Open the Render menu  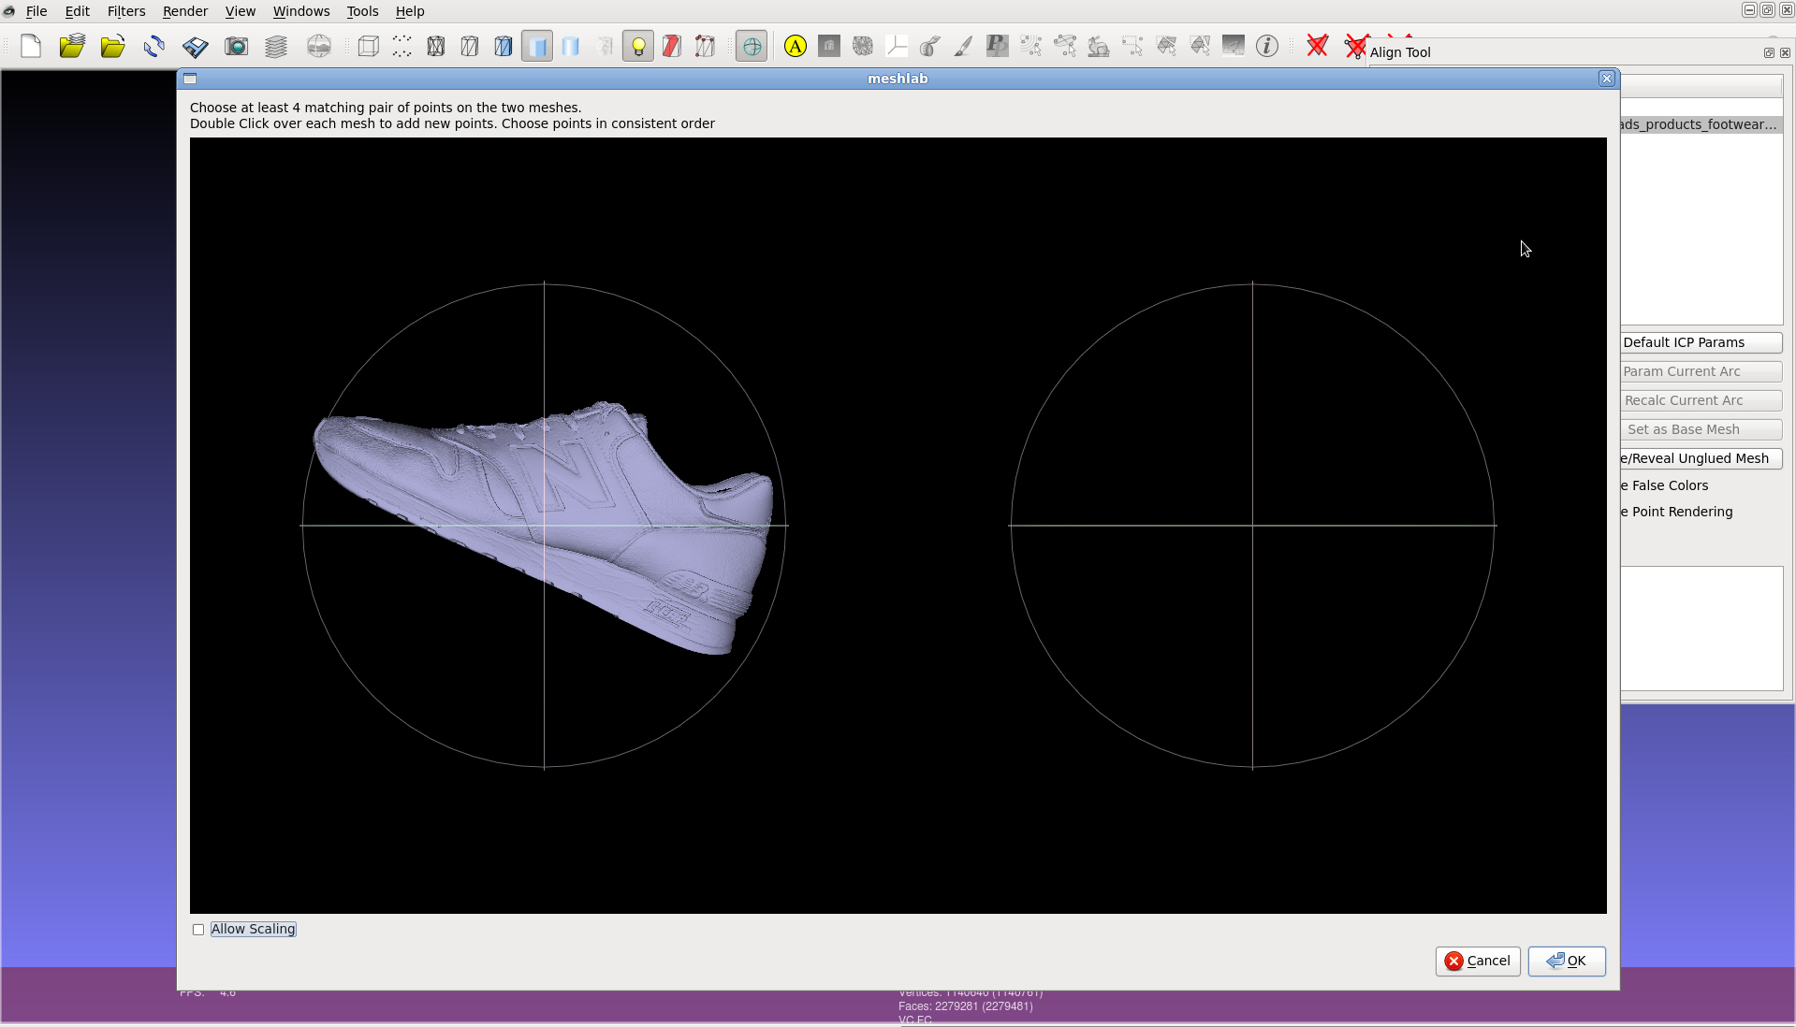[x=185, y=11]
